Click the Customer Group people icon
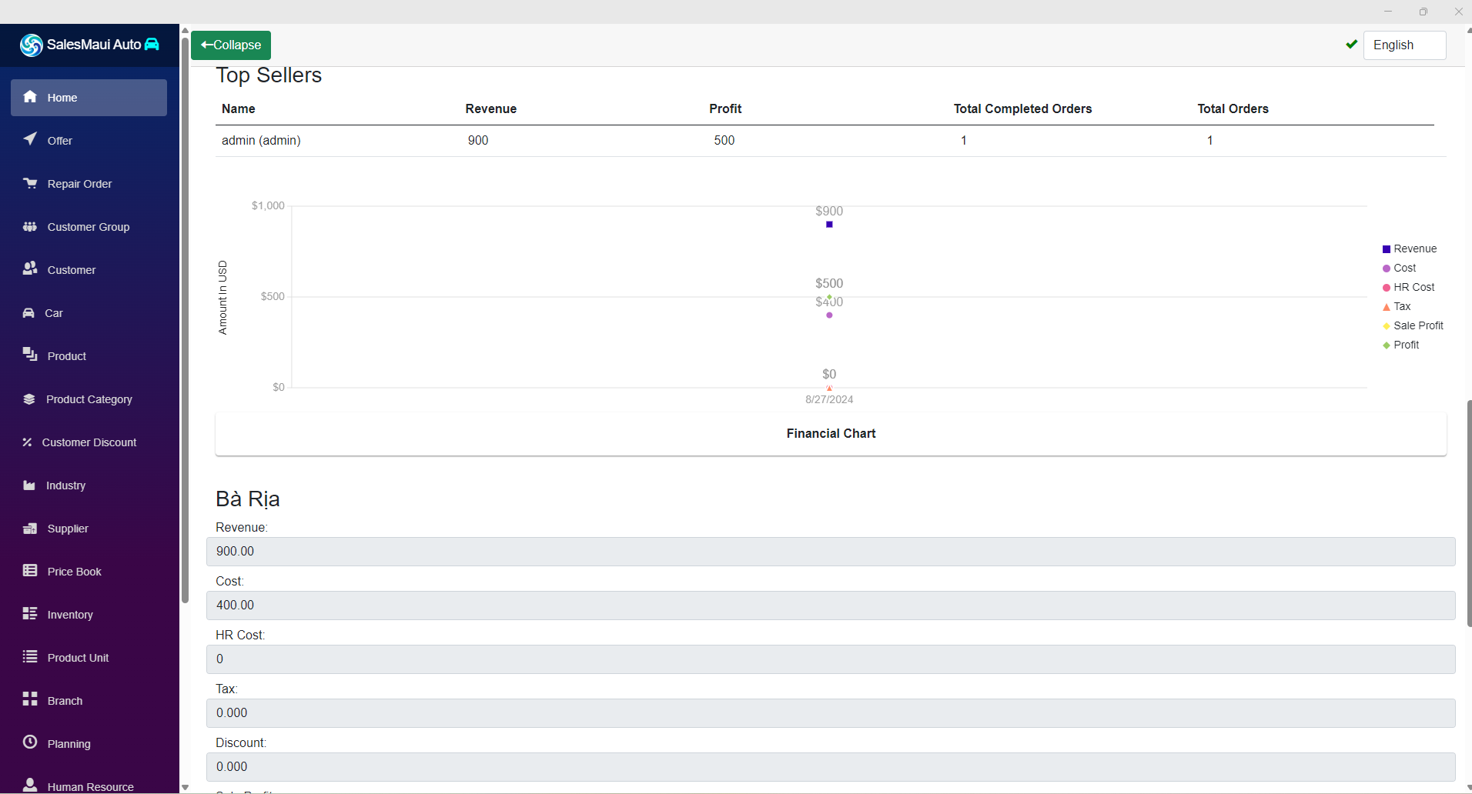This screenshot has width=1472, height=794. tap(30, 226)
